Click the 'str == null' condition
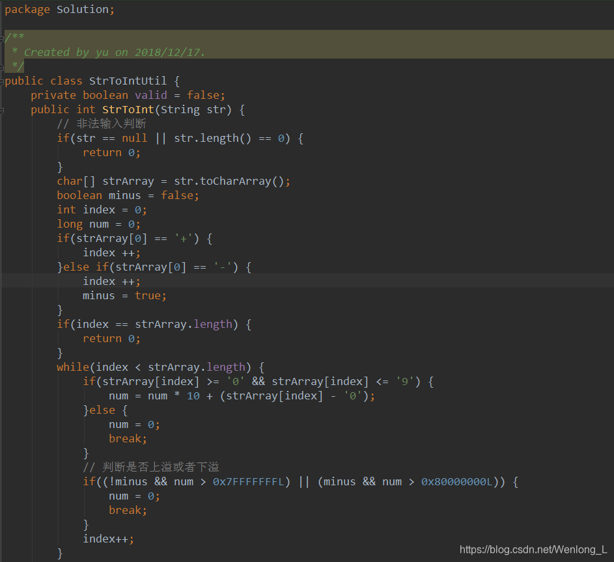614x562 pixels. (x=111, y=138)
